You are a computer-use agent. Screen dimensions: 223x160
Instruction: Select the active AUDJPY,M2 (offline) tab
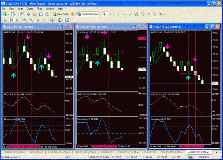coord(199,152)
